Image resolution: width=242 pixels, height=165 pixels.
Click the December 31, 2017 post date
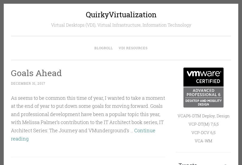(x=28, y=84)
